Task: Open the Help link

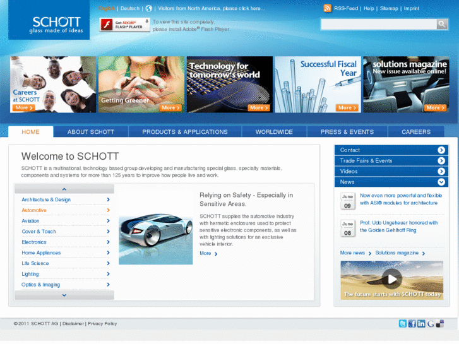Action: [369, 8]
